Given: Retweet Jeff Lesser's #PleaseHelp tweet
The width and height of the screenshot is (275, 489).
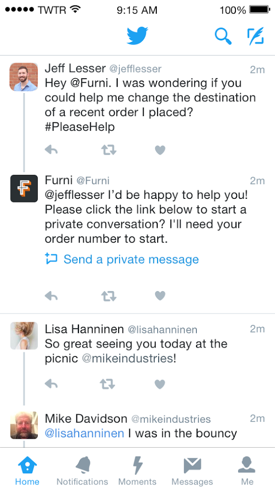Looking at the screenshot, I should pos(109,150).
